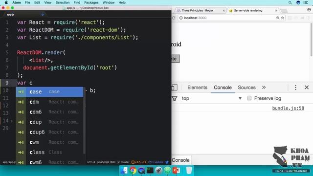Viewport: 313px width, 176px height.
Task: Toggle the device toolbar icon in DevTools
Action: tap(175, 88)
